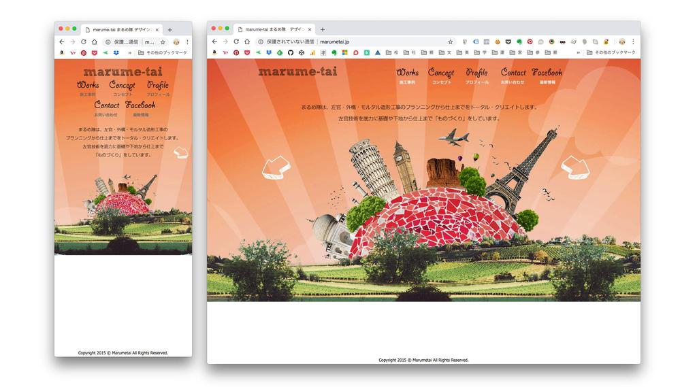Image resolution: width=680 pixels, height=387 pixels.
Task: Click copyright text in wide window footer
Action: coord(423,360)
